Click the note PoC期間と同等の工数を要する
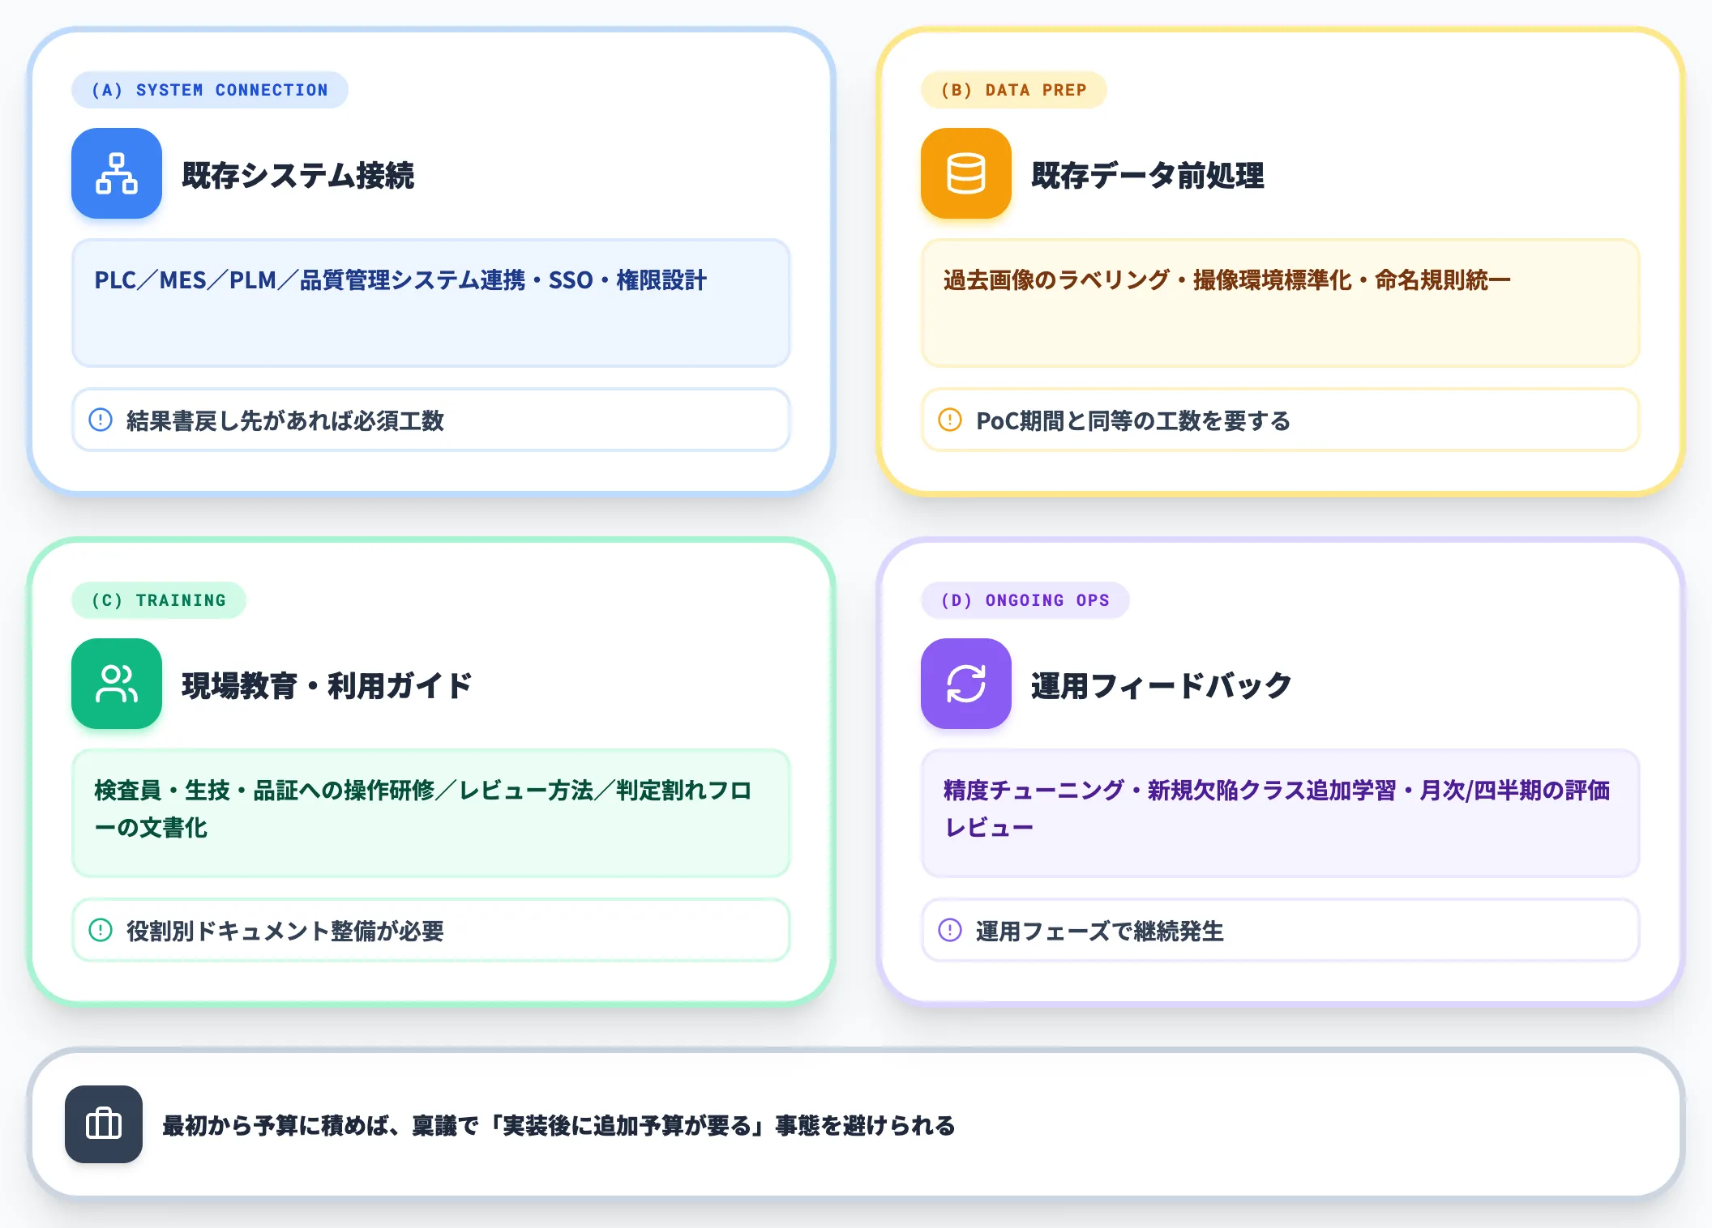 1281,420
